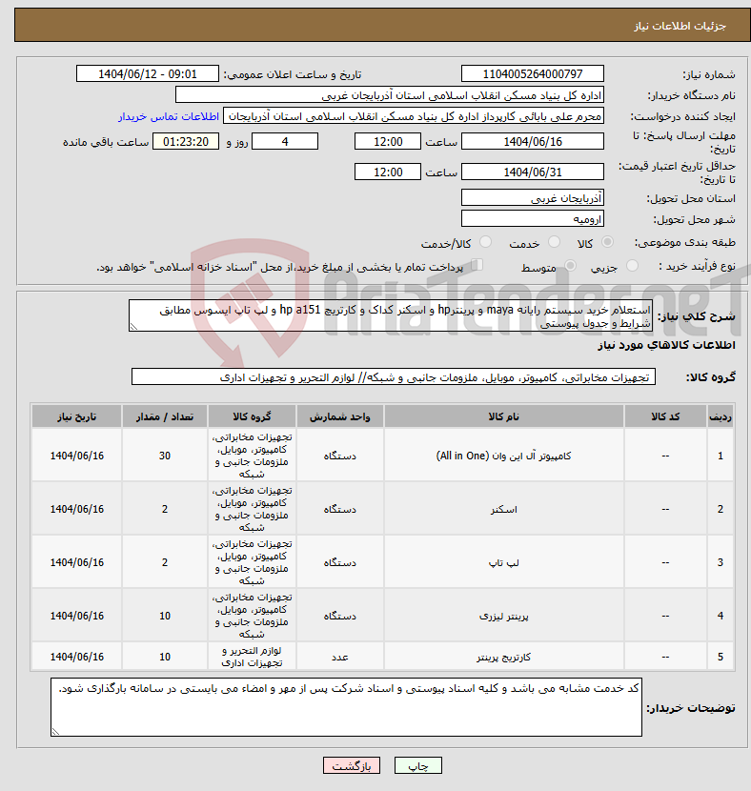Screen dimensions: 751x791
Task: Click the price validity time 12:00 field
Action: (x=388, y=172)
